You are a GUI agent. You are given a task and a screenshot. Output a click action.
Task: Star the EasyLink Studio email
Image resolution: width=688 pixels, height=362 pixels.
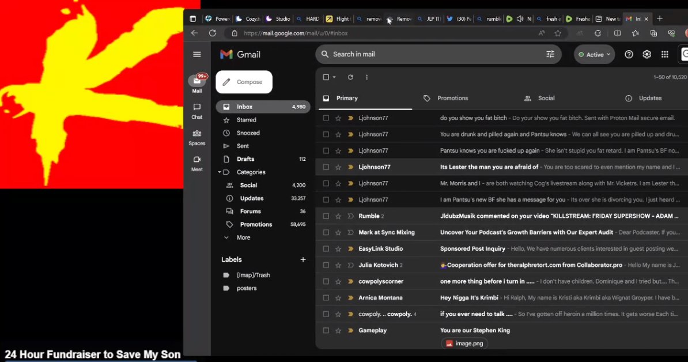point(338,249)
